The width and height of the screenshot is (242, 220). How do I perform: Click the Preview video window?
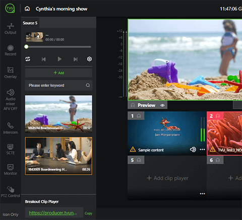(x=185, y=60)
